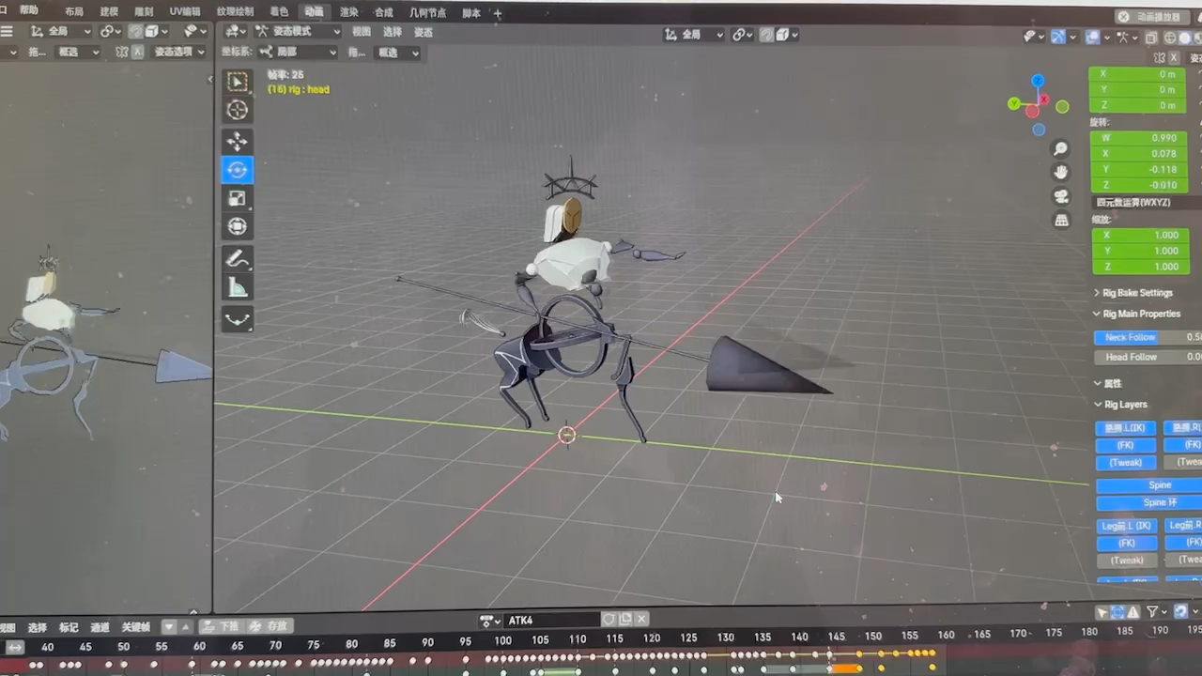Screen dimensions: 1202x676
Task: Toggle camera view with the camera icon
Action: (1061, 196)
